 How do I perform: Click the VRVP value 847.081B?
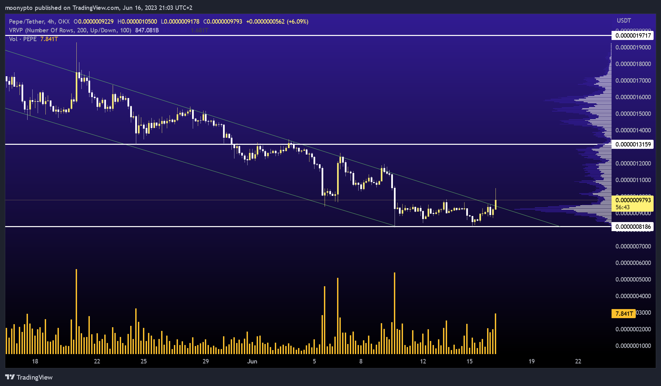tap(147, 30)
